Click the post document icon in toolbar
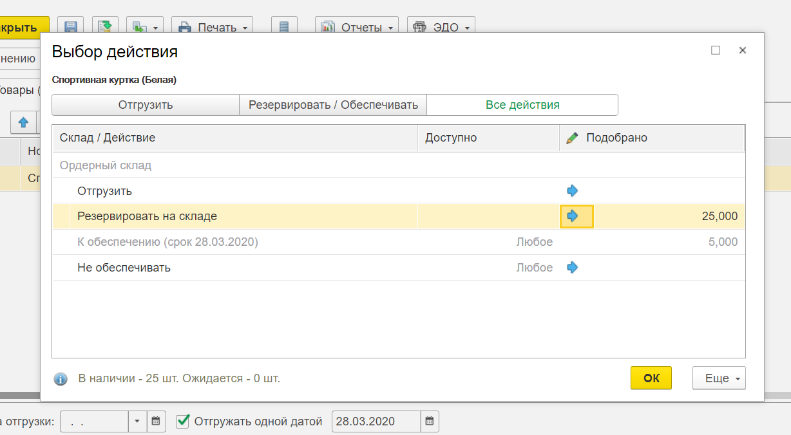Screen dimensions: 791x435 coord(105,28)
